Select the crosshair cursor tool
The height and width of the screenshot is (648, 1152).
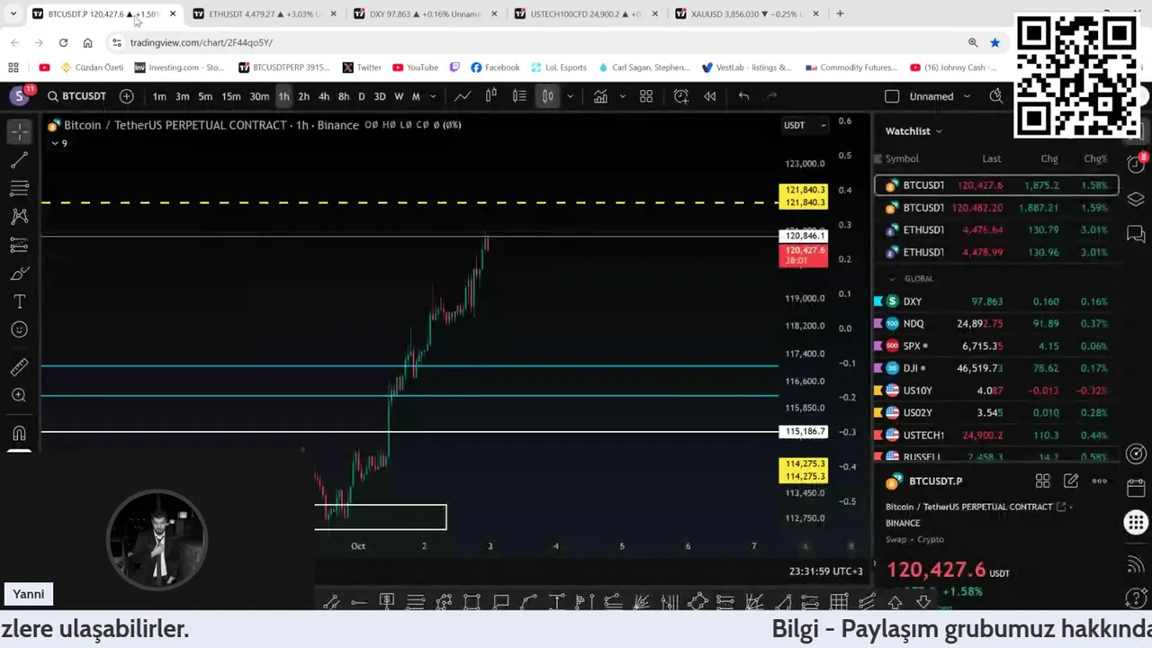tap(19, 132)
